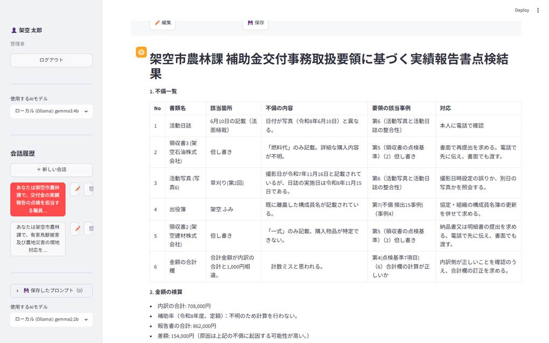
Task: Expand the 保存したプロンプト (0) section
Action: 52,290
